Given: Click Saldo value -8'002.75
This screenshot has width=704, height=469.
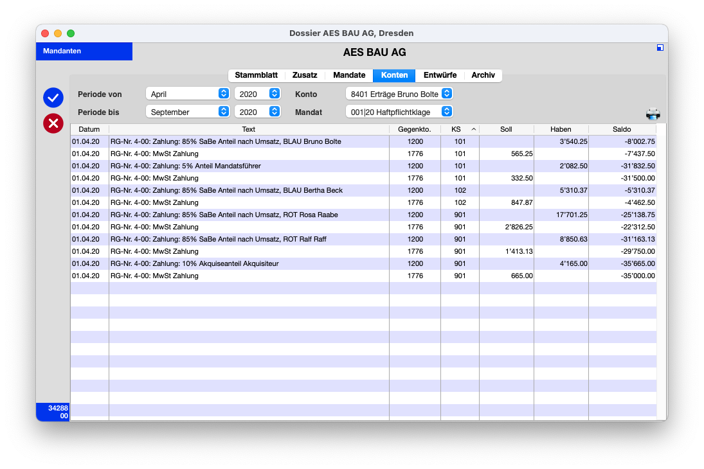Looking at the screenshot, I should click(x=639, y=141).
